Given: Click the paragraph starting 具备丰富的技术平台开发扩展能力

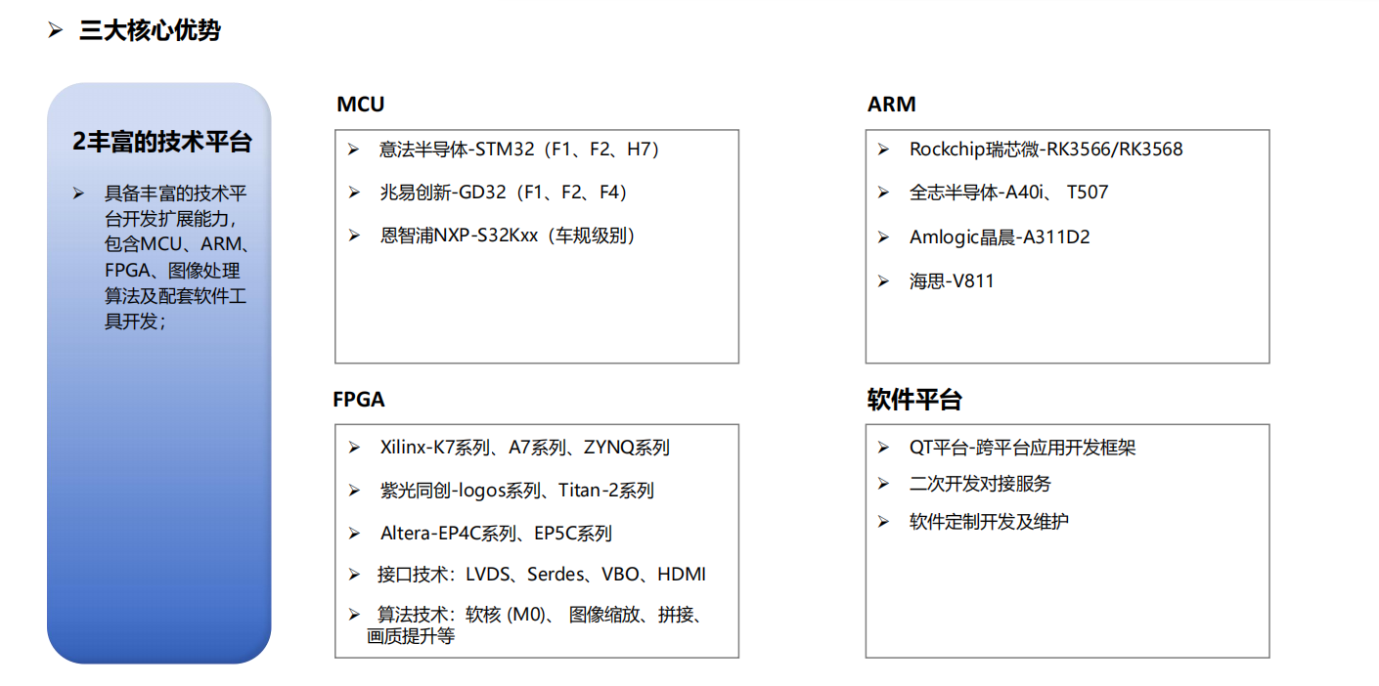Looking at the screenshot, I should (176, 257).
